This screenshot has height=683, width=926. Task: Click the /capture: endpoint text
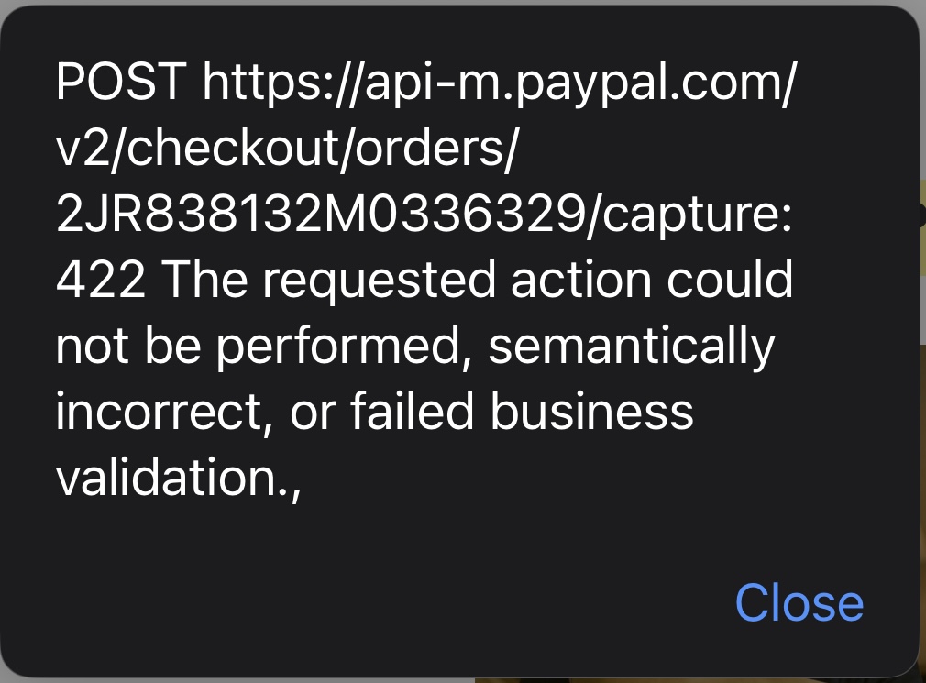pyautogui.click(x=689, y=215)
